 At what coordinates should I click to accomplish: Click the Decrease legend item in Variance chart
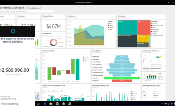coord(86,59)
